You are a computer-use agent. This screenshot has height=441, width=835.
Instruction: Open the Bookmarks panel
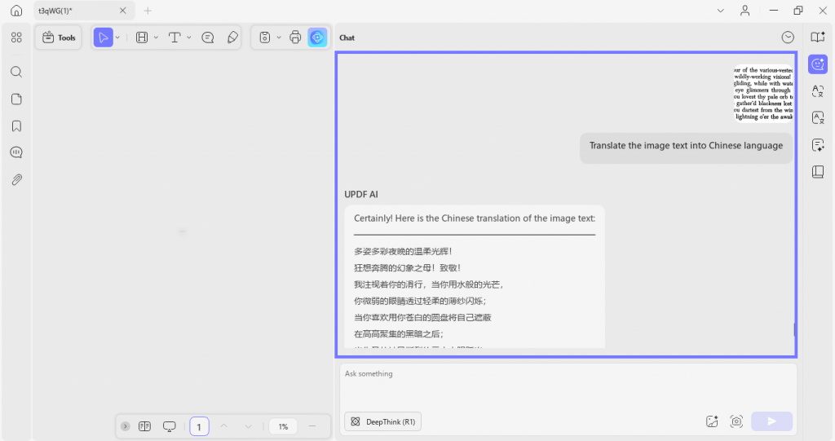tap(16, 126)
